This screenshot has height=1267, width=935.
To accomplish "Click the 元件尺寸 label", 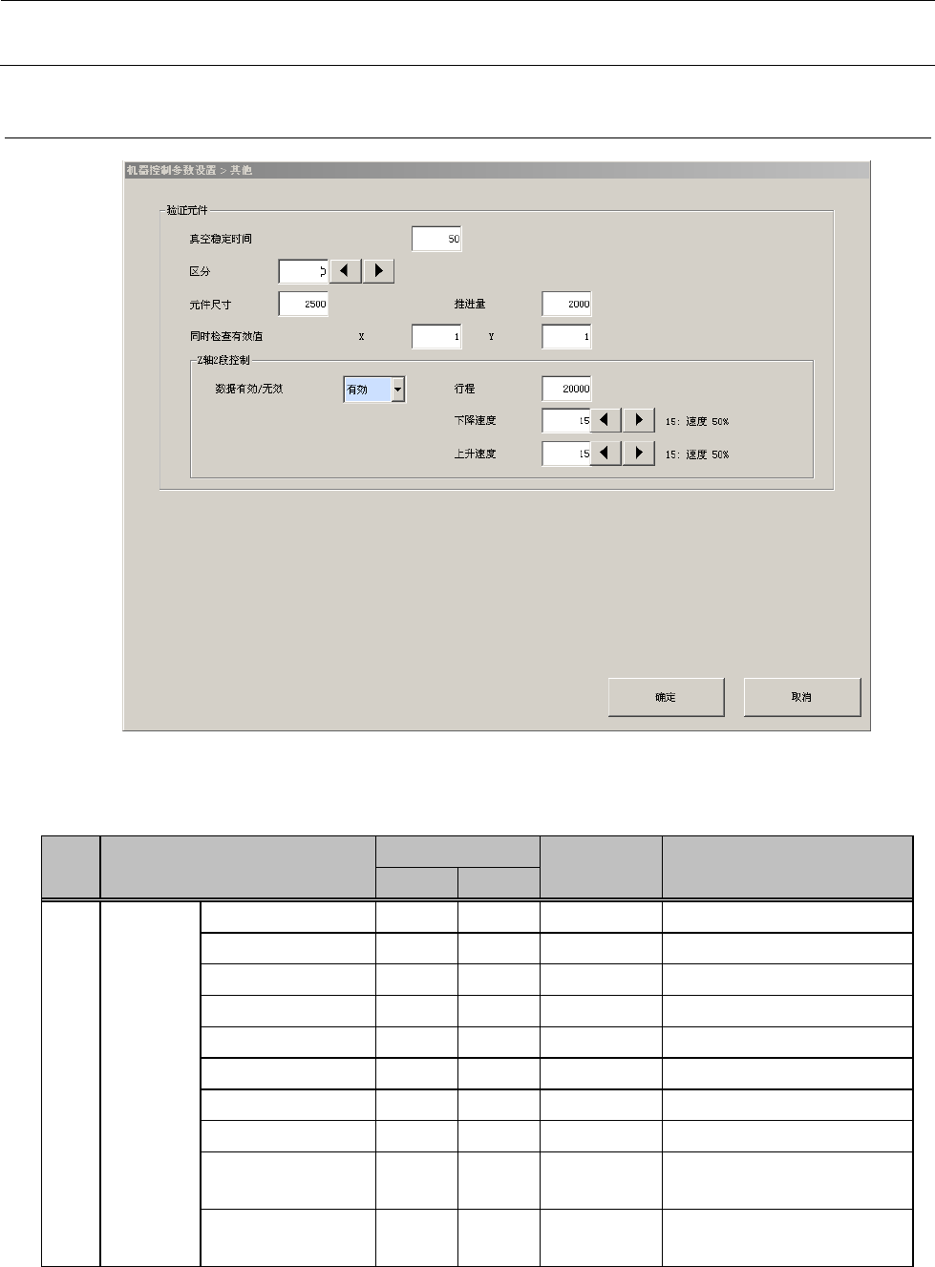I will tap(210, 305).
